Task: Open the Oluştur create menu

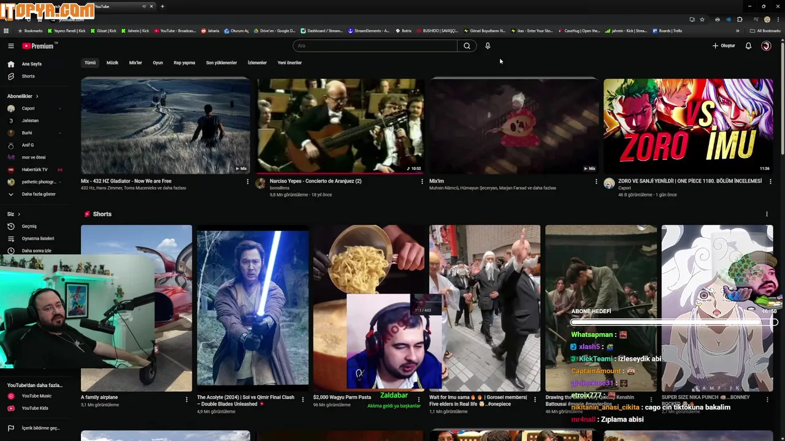Action: (724, 46)
